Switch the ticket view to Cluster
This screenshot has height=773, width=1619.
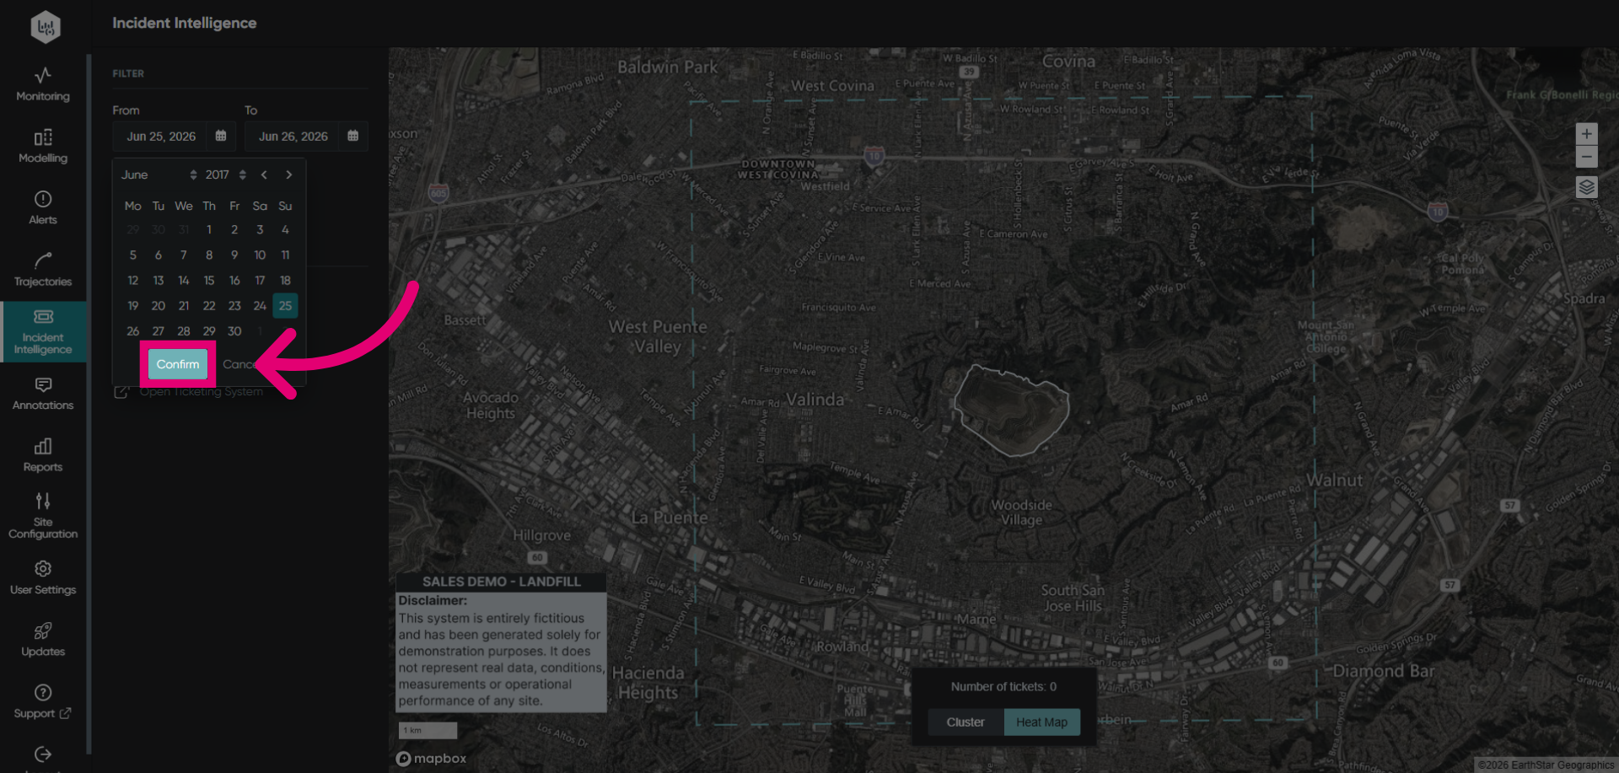coord(965,722)
